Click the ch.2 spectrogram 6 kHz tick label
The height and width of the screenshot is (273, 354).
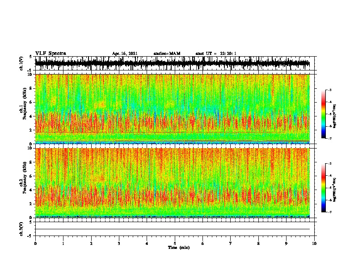click(x=31, y=176)
